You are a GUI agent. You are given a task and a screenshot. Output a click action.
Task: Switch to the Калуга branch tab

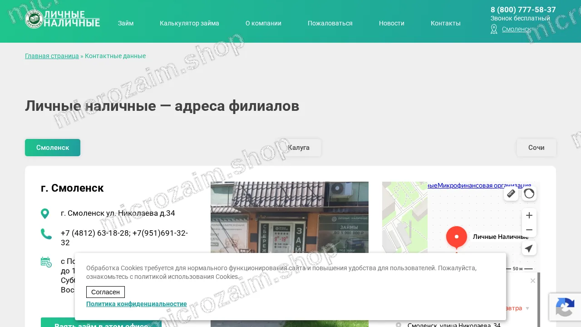[299, 148]
